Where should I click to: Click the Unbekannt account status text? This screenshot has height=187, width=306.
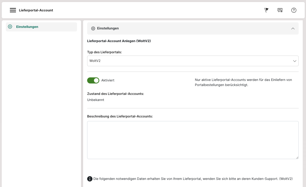pyautogui.click(x=96, y=100)
